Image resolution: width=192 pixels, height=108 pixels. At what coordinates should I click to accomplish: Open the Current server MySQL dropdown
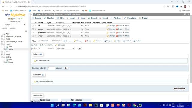click(x=15, y=25)
